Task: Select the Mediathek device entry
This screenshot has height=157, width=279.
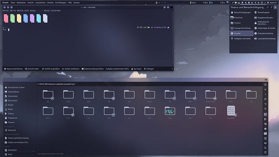Action: [11, 150]
